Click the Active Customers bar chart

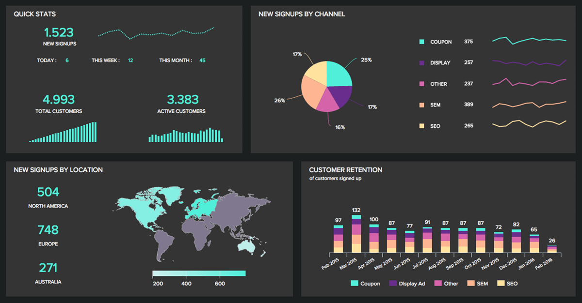pyautogui.click(x=186, y=135)
